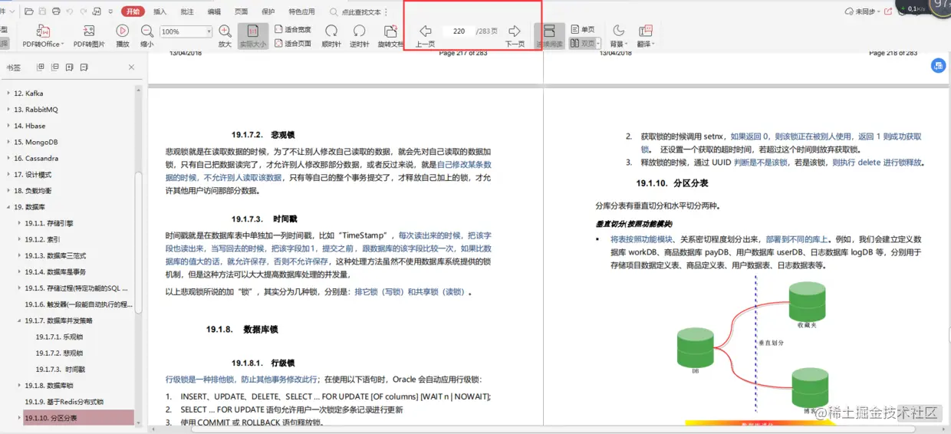Select the 批注 ribbon tab
This screenshot has width=951, height=434.
[x=186, y=12]
